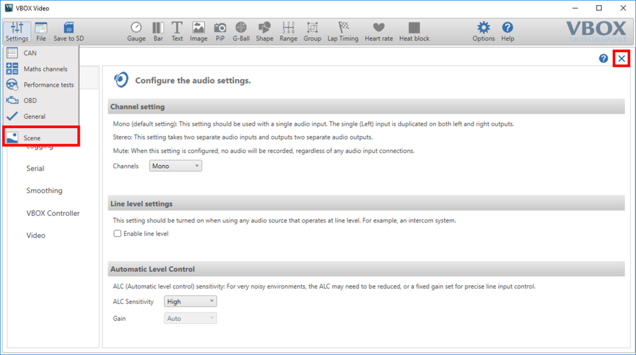This screenshot has height=355, width=636.
Task: Close the settings panel with the X
Action: pyautogui.click(x=622, y=59)
